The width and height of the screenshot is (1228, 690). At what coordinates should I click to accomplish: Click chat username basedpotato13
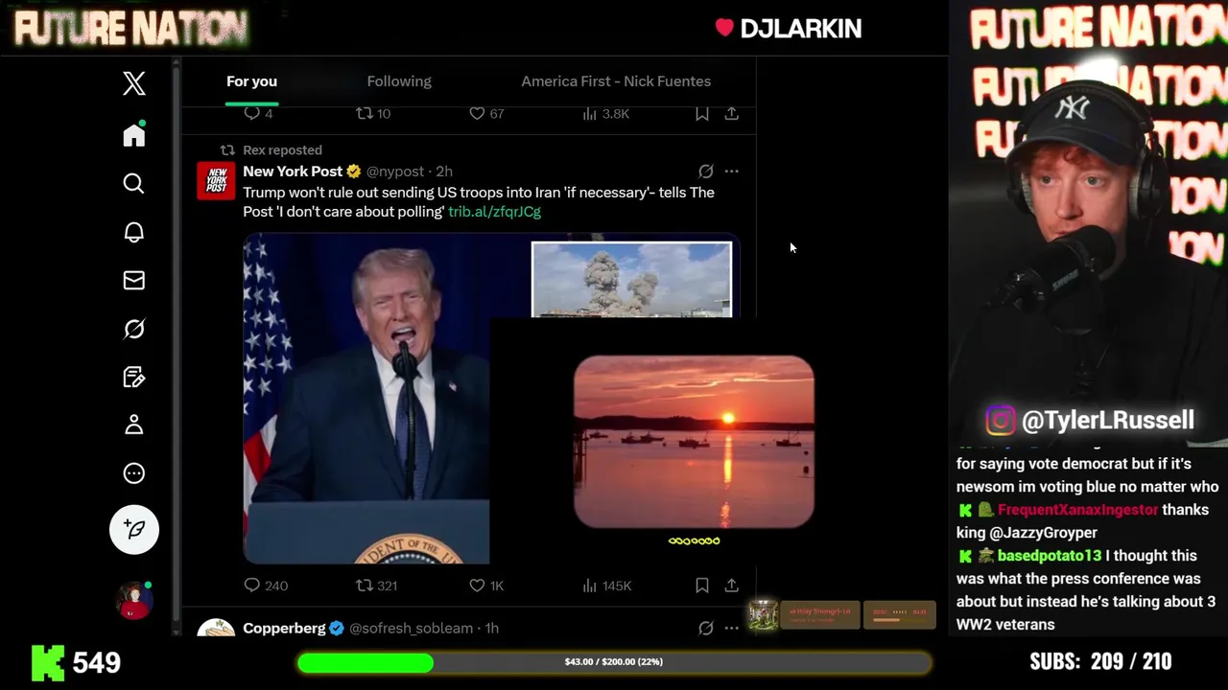(1050, 556)
